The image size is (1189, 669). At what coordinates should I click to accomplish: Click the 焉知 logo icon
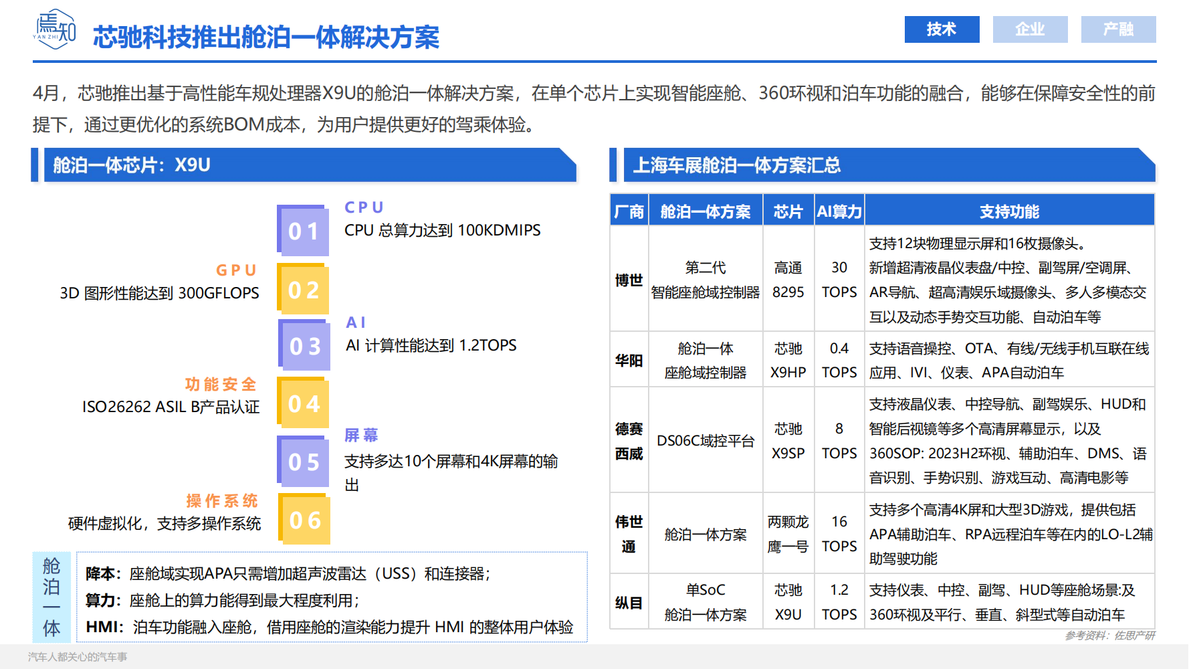pos(55,29)
